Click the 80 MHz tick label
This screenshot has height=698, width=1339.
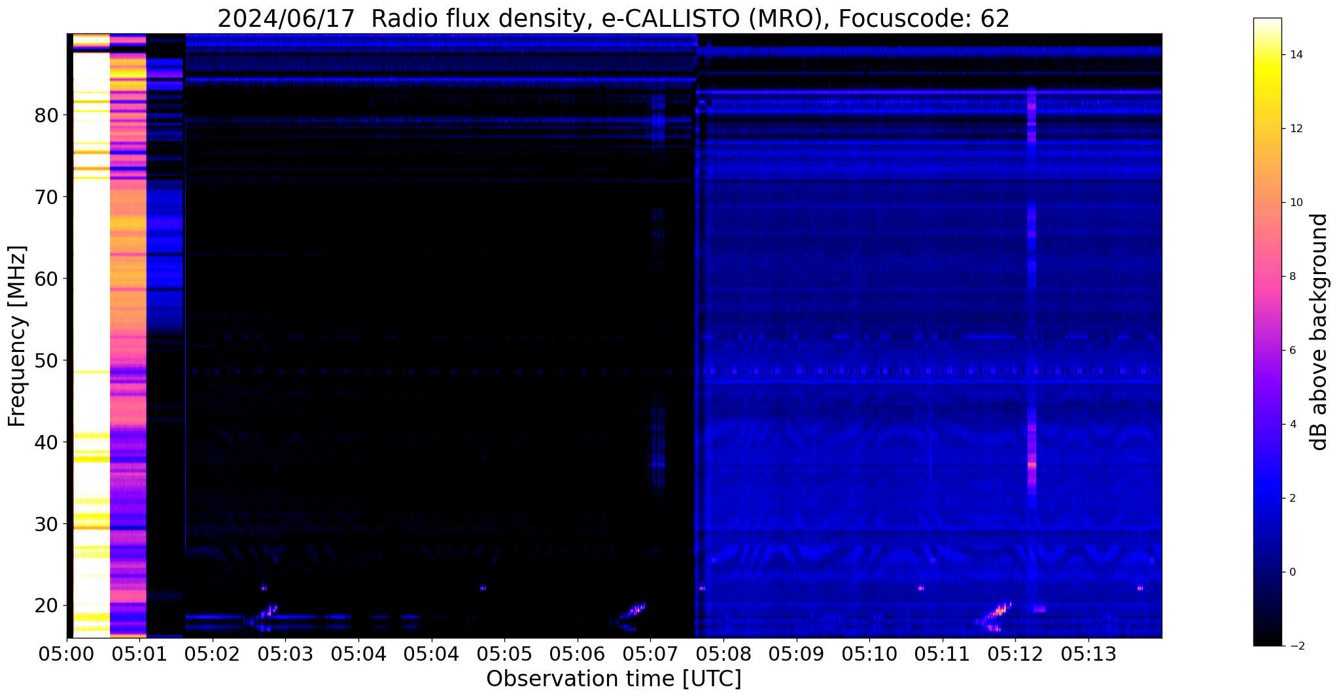(46, 115)
